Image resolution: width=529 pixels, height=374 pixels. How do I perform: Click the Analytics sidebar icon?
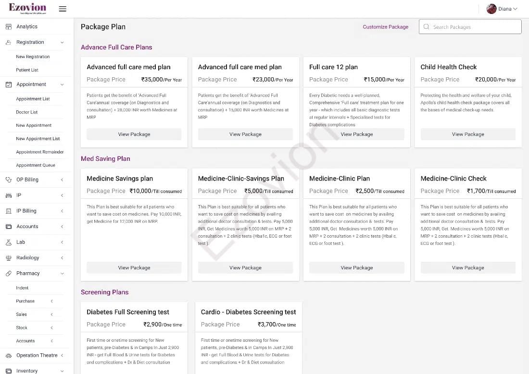tap(9, 27)
